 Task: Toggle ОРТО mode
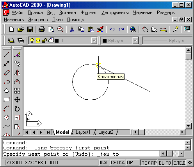(133, 163)
